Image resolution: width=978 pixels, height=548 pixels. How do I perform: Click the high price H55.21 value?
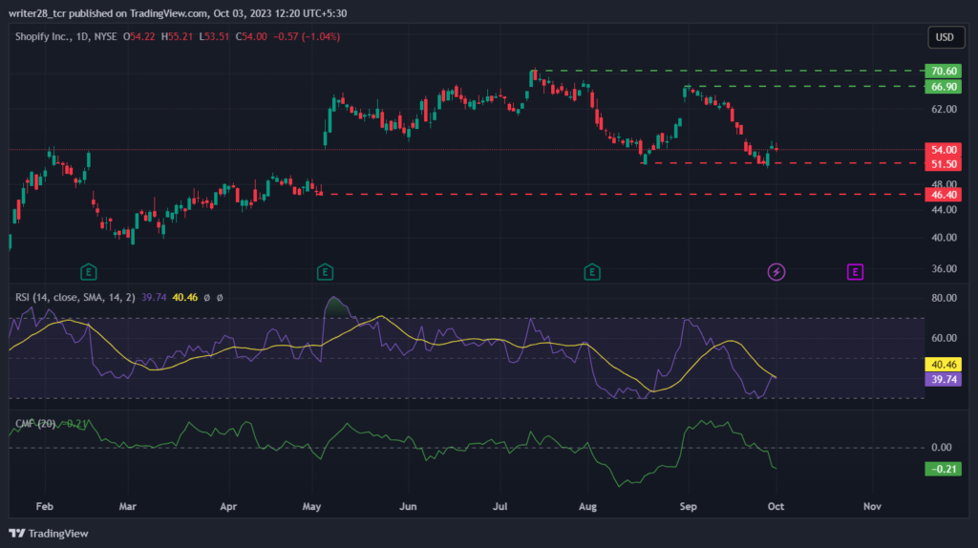pyautogui.click(x=177, y=37)
